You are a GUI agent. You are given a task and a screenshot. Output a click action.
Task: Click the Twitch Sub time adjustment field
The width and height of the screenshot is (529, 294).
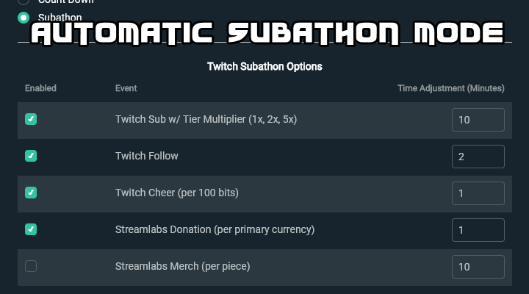point(478,120)
